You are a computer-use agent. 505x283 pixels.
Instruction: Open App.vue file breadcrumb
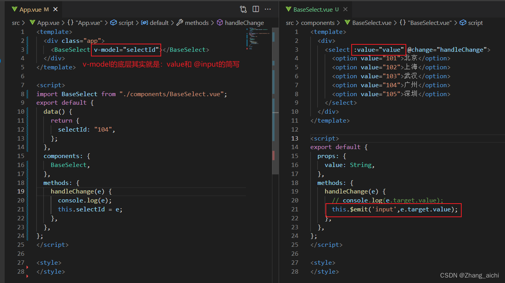(x=48, y=23)
